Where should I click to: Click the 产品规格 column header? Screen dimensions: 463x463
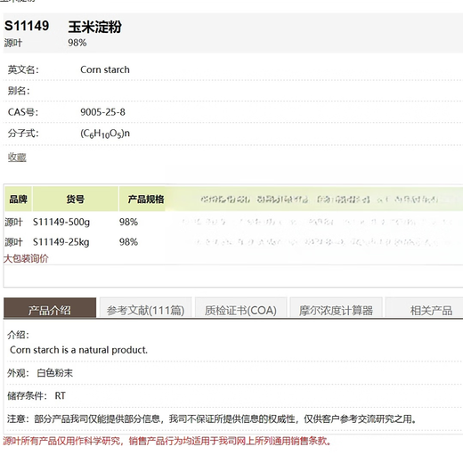[x=146, y=199]
